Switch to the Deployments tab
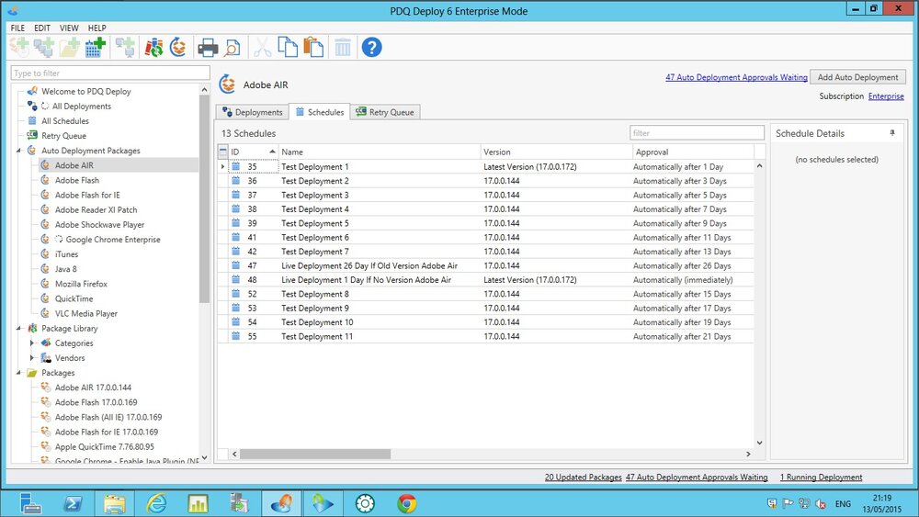This screenshot has height=517, width=919. [253, 112]
